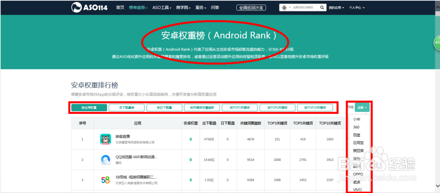Select the 按关键词总覆盖数 tab
The height and width of the screenshot is (193, 440).
pos(202,107)
